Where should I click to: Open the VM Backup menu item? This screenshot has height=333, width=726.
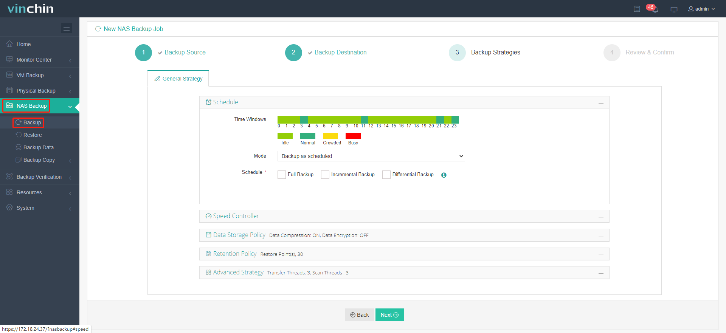[x=40, y=75]
